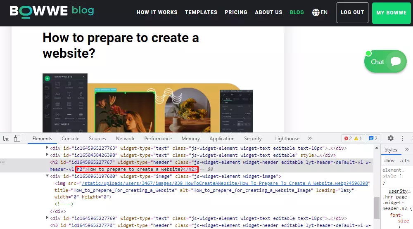Click ellipsis actions beside selected h2 node
This screenshot has height=229, width=413.
click(2, 162)
